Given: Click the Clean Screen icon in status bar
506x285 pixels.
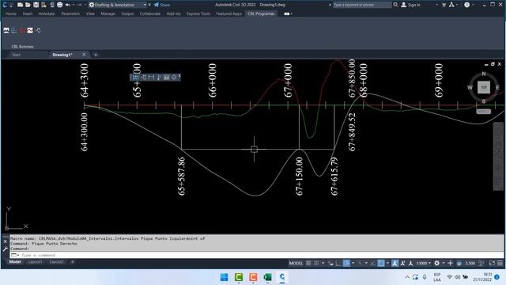Looking at the screenshot, I should (492, 264).
